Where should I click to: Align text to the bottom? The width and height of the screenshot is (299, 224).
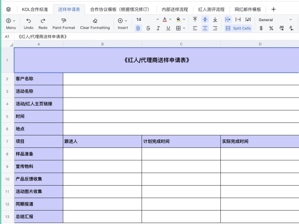coord(215,19)
